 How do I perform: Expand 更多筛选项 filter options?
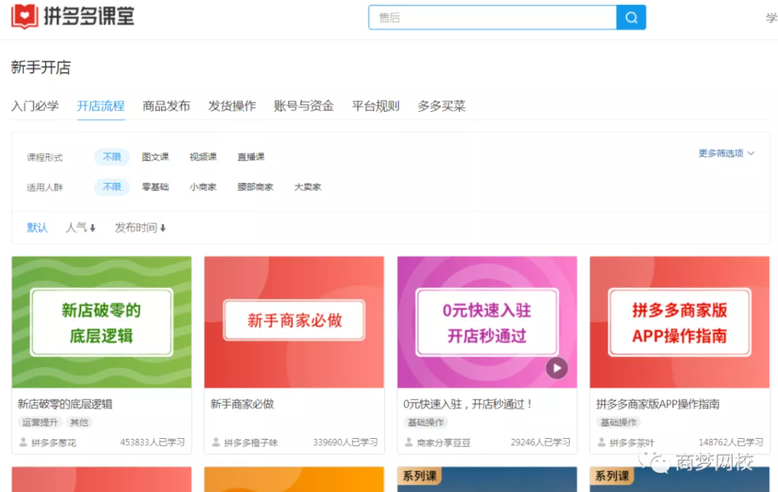(726, 153)
